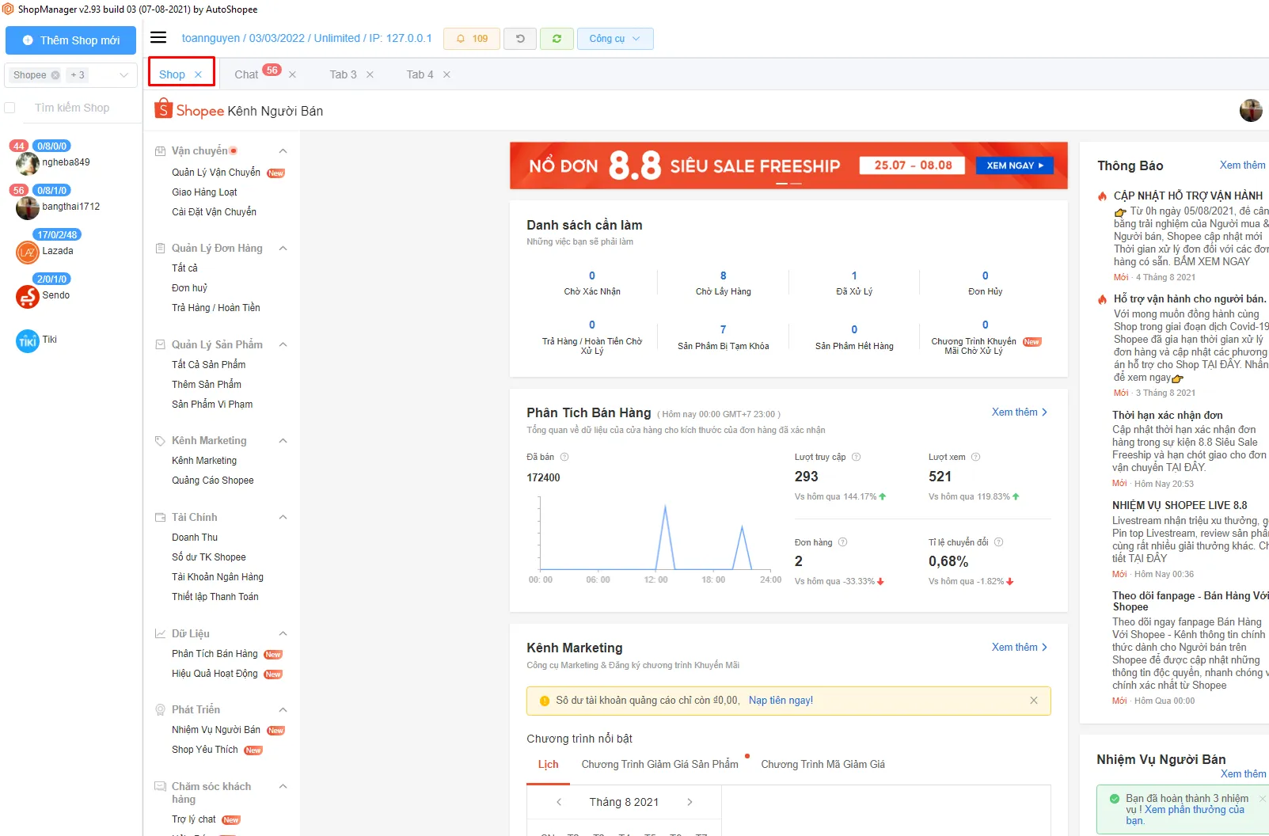
Task: Open the ngheba849 shop avatar
Action: [x=28, y=164]
